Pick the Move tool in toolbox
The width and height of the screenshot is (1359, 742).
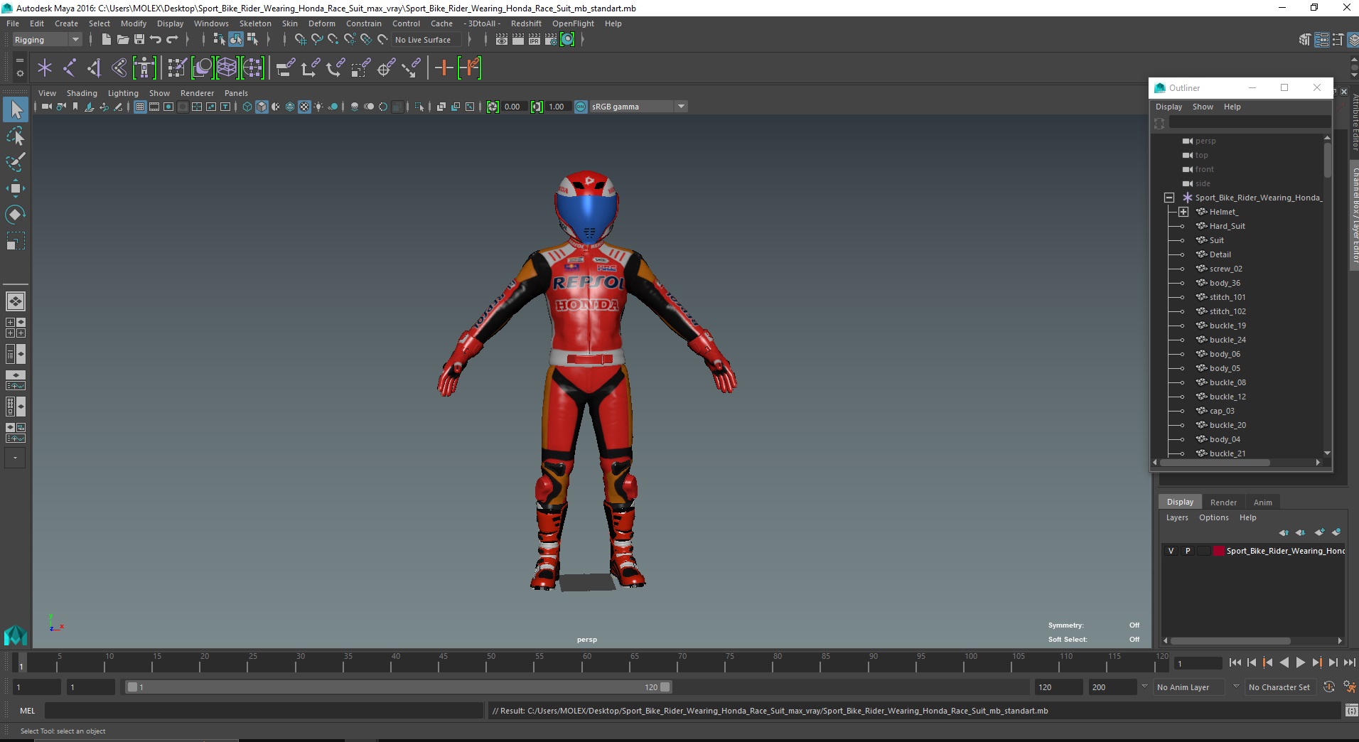[x=16, y=188]
